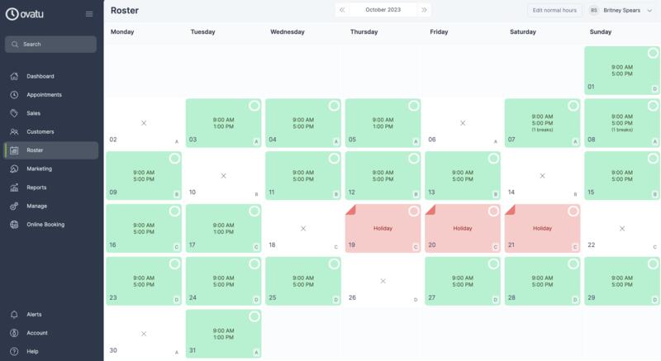661x361 pixels.
Task: Open the Online Booking link
Action: (x=51, y=225)
